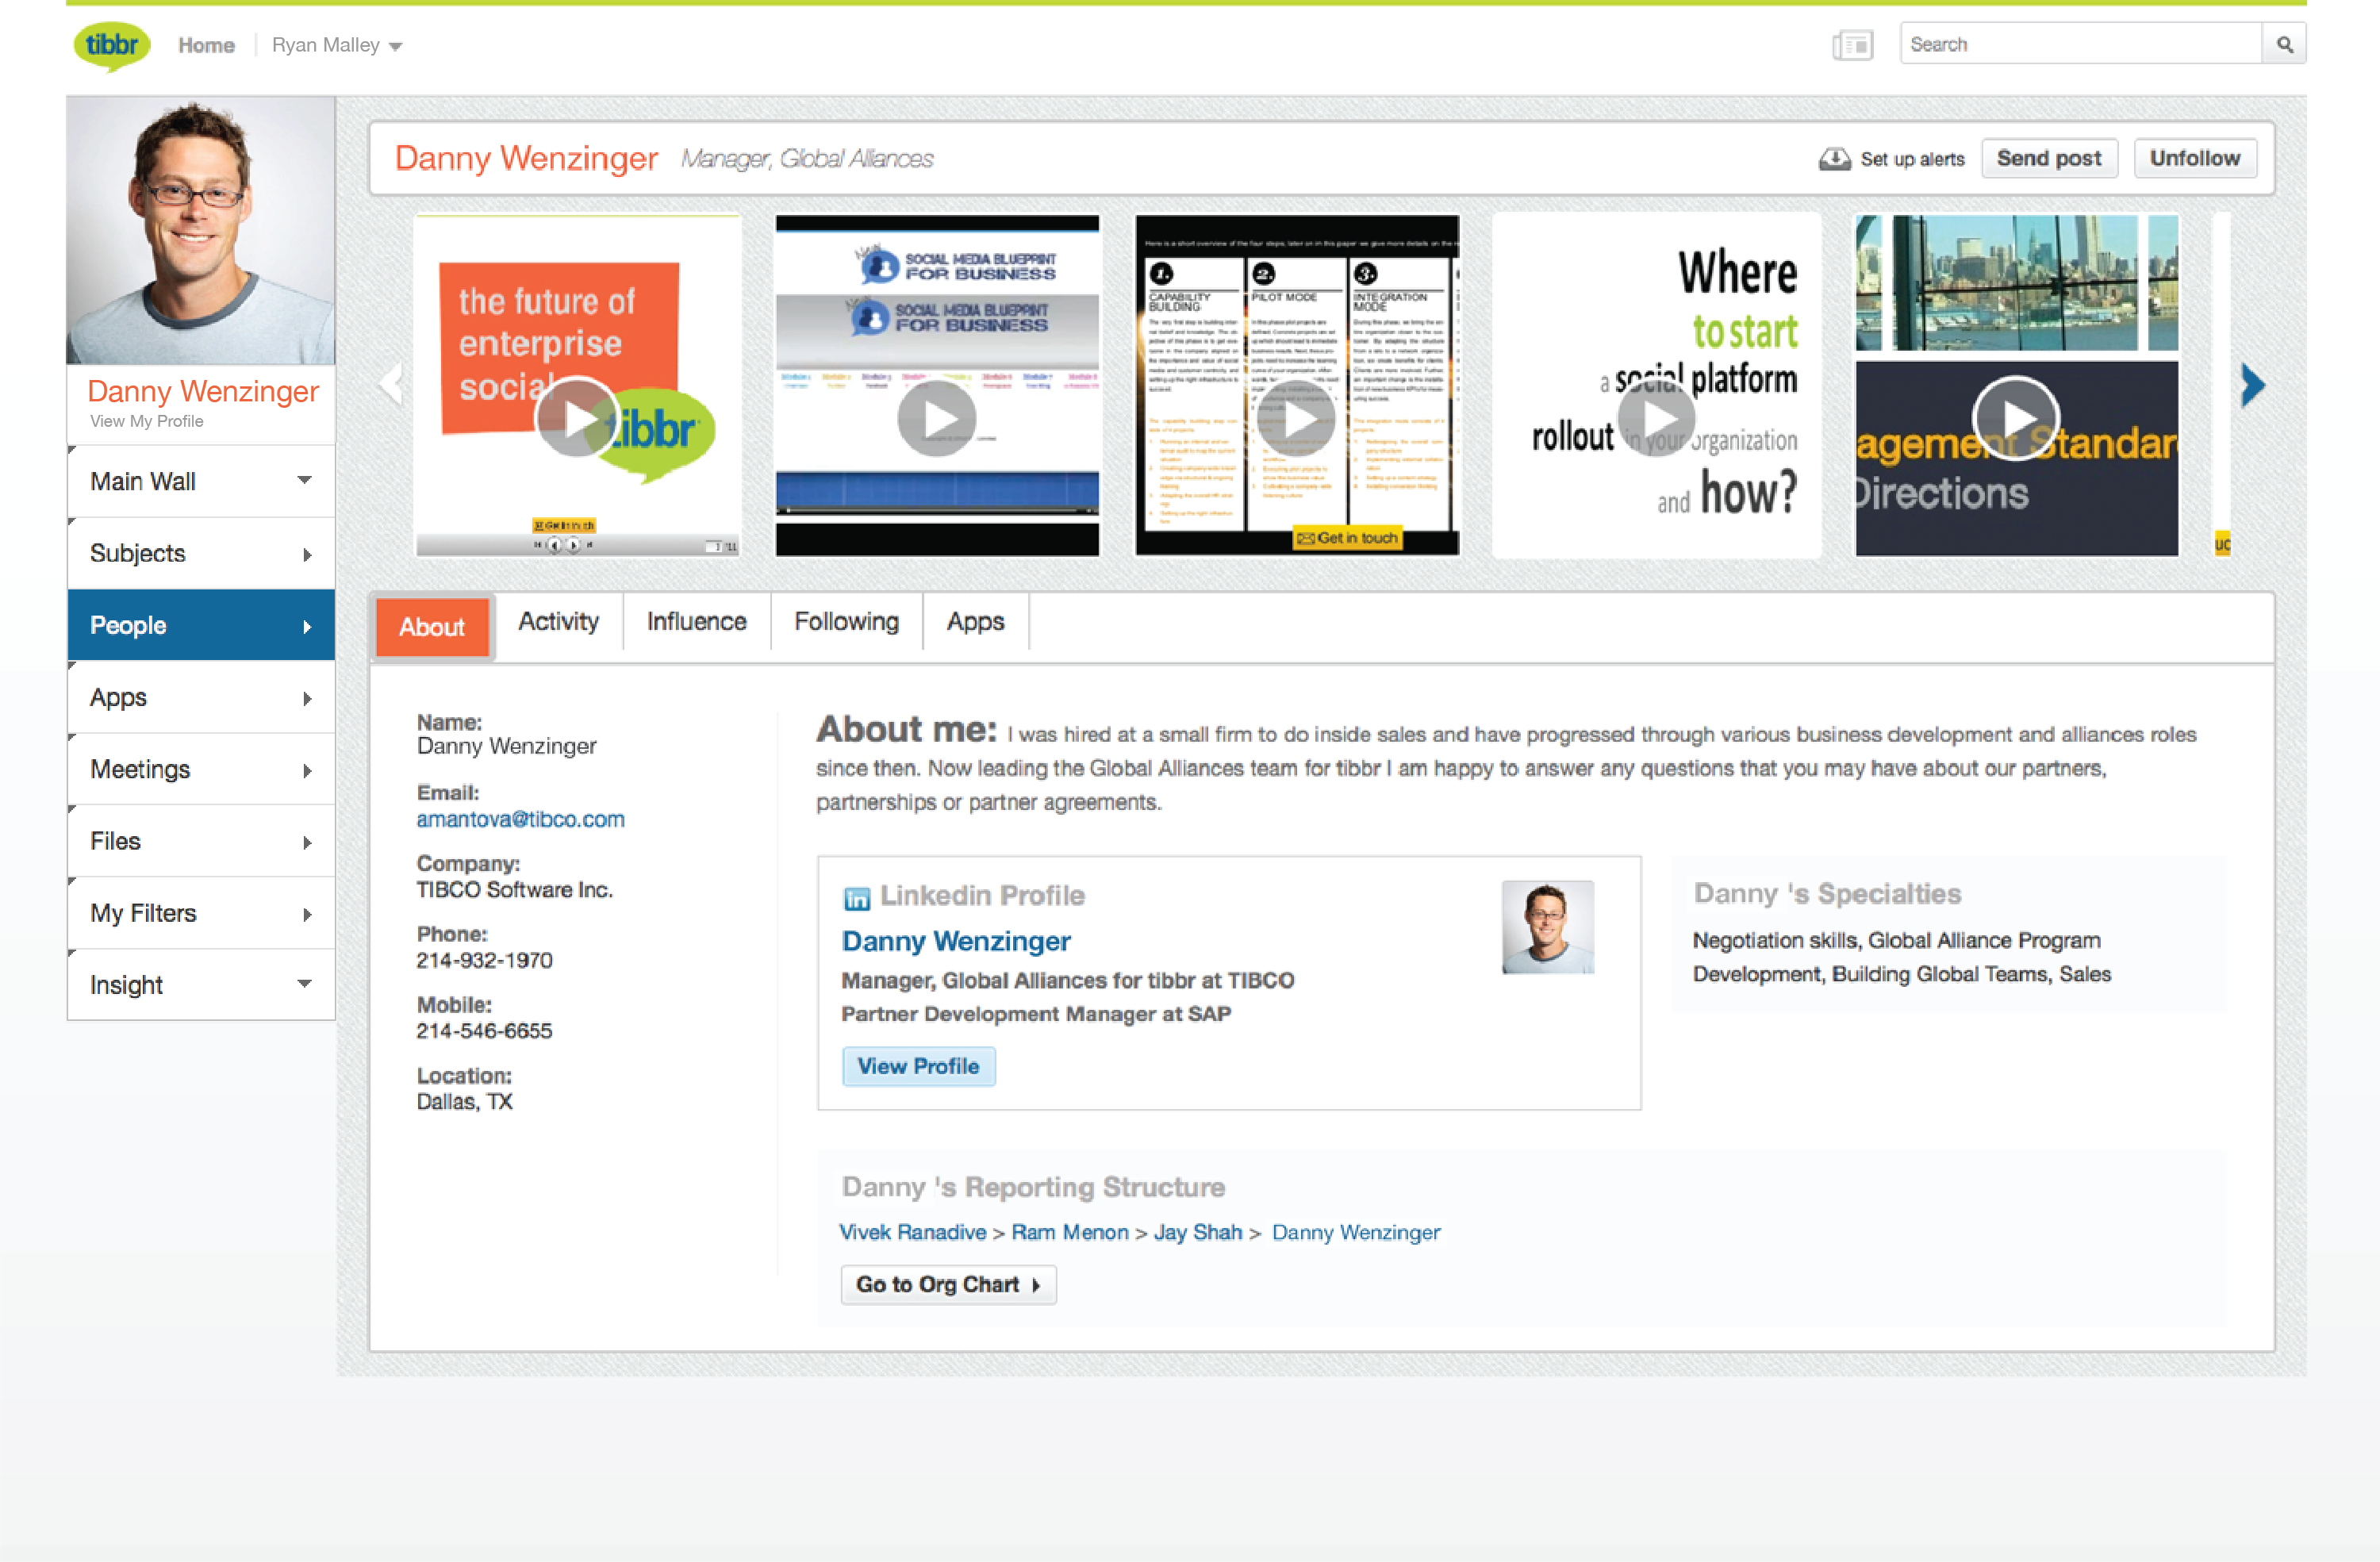Click the mobile number 214-546-6655
The image size is (2380, 1562).
pyautogui.click(x=484, y=1031)
